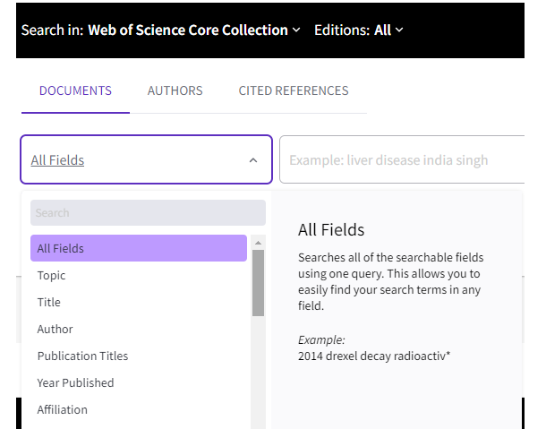Select Publication Titles field option
The width and height of the screenshot is (546, 429).
pos(139,356)
